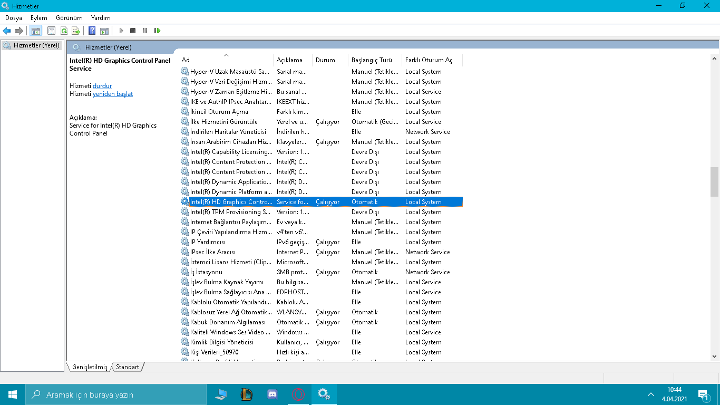Click the Start Service play icon

click(x=121, y=31)
